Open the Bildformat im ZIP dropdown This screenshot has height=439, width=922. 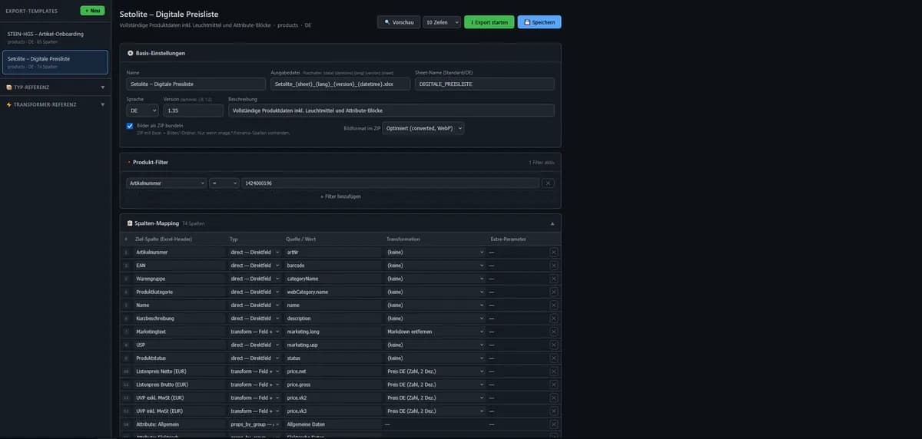tap(423, 128)
